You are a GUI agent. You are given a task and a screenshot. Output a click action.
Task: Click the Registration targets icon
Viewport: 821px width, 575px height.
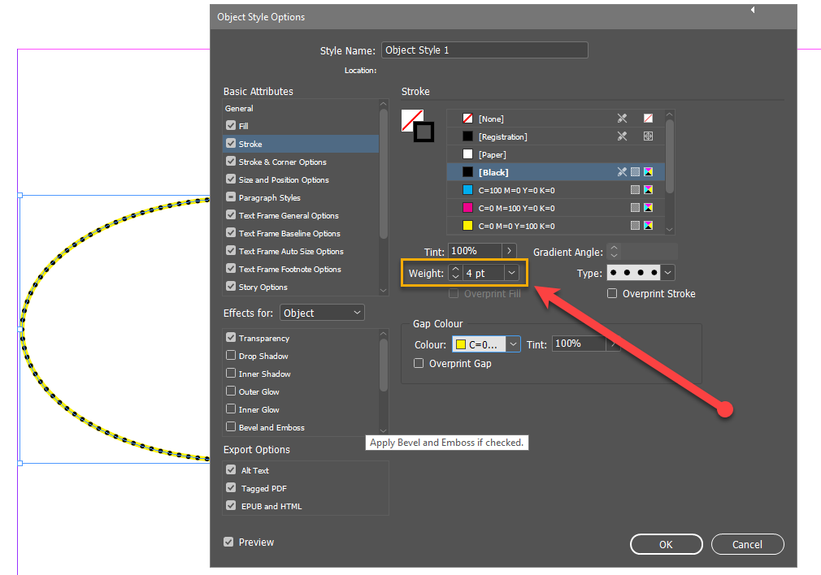tap(649, 136)
